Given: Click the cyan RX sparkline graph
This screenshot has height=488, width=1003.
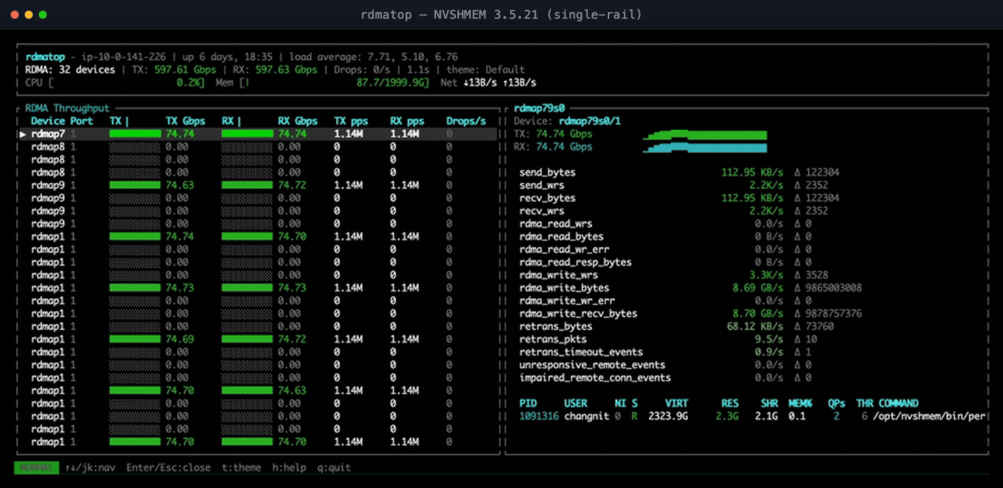Looking at the screenshot, I should 705,147.
